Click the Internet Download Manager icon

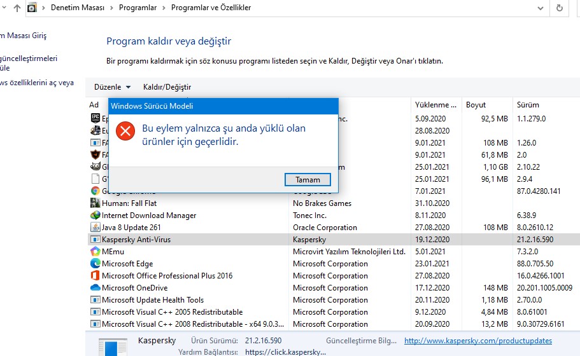[x=95, y=216]
